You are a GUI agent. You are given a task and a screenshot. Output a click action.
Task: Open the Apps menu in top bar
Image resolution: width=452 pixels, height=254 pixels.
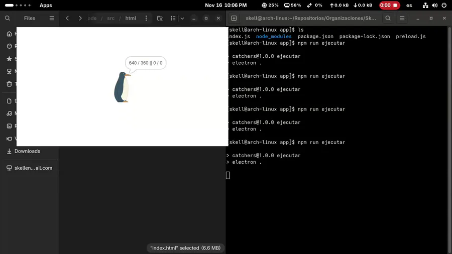(46, 5)
